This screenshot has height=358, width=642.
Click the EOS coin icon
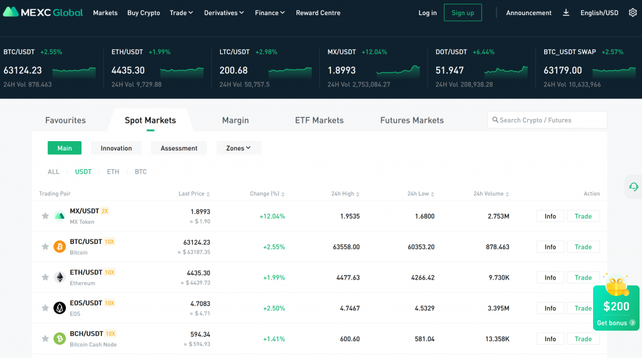pos(60,308)
